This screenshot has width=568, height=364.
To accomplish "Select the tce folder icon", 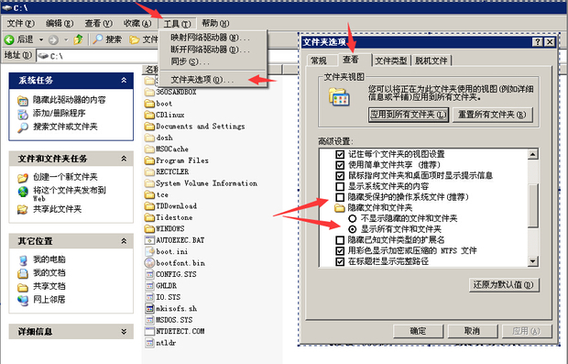I will [149, 194].
